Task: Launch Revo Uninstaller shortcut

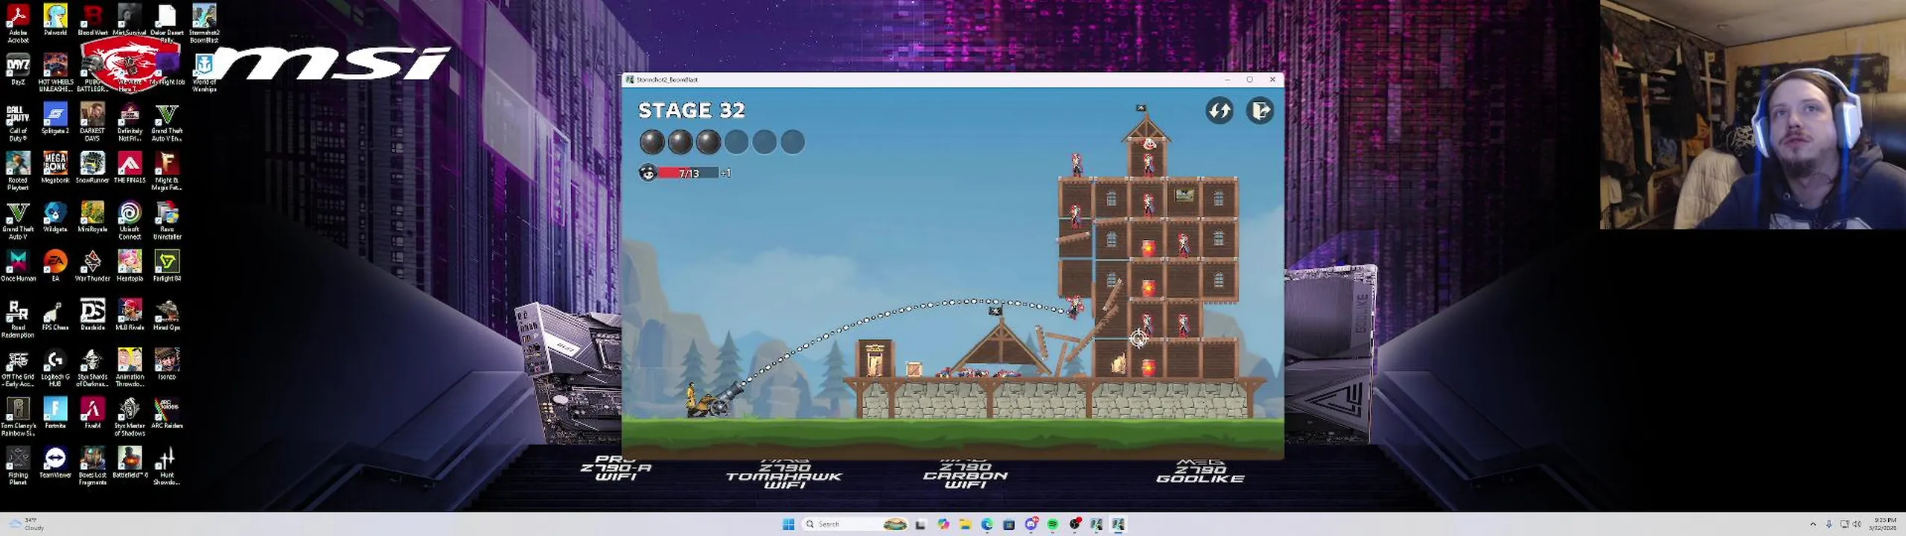Action: coord(167,220)
